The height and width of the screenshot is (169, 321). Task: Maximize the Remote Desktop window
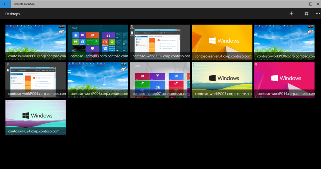click(311, 4)
